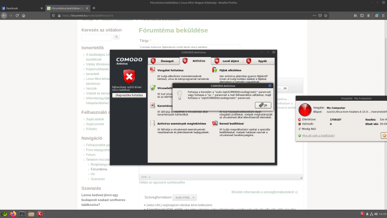The image size is (387, 218).
Task: Open Firefox library icon
Action: (x=356, y=16)
